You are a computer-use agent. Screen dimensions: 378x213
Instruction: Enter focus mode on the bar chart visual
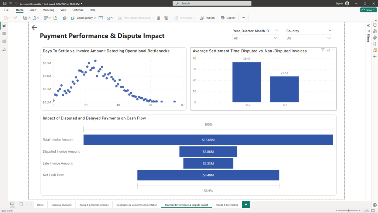pos(328,50)
